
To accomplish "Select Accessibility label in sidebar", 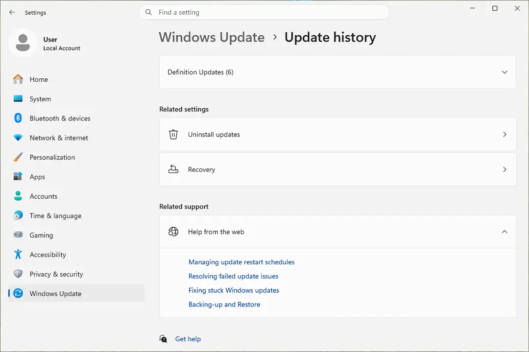I will (x=48, y=255).
